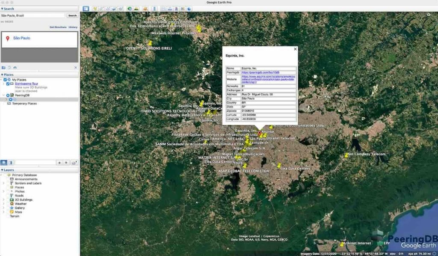Open the peeringdb.com link in balloon
This screenshot has width=438, height=256.
coord(260,73)
